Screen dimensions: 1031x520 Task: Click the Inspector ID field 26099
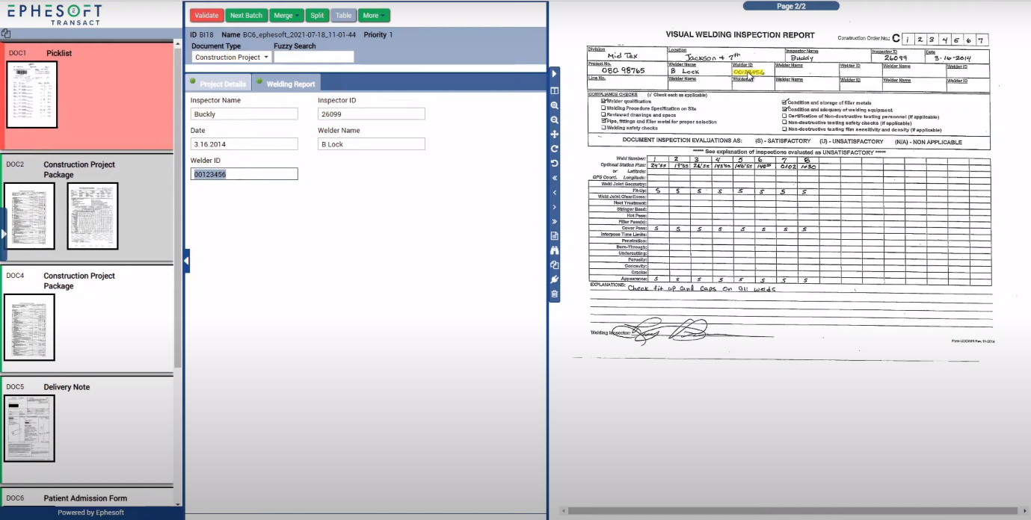[x=372, y=114]
